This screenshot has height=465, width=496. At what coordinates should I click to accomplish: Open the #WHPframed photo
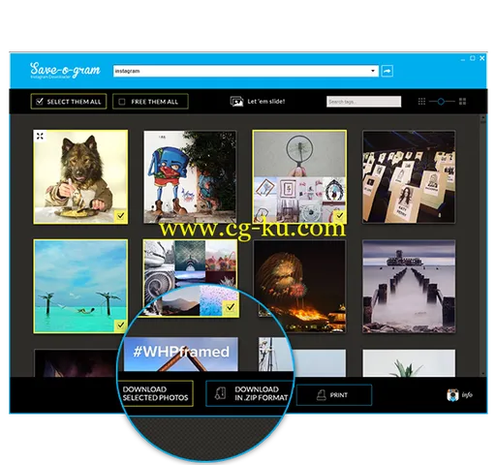tap(181, 354)
